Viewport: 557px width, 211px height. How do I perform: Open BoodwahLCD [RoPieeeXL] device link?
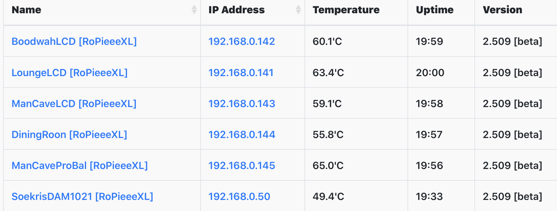[x=74, y=41]
